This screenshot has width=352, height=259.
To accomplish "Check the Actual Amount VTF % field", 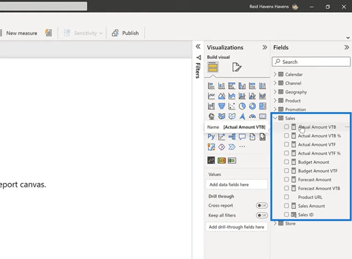I will tap(286, 153).
